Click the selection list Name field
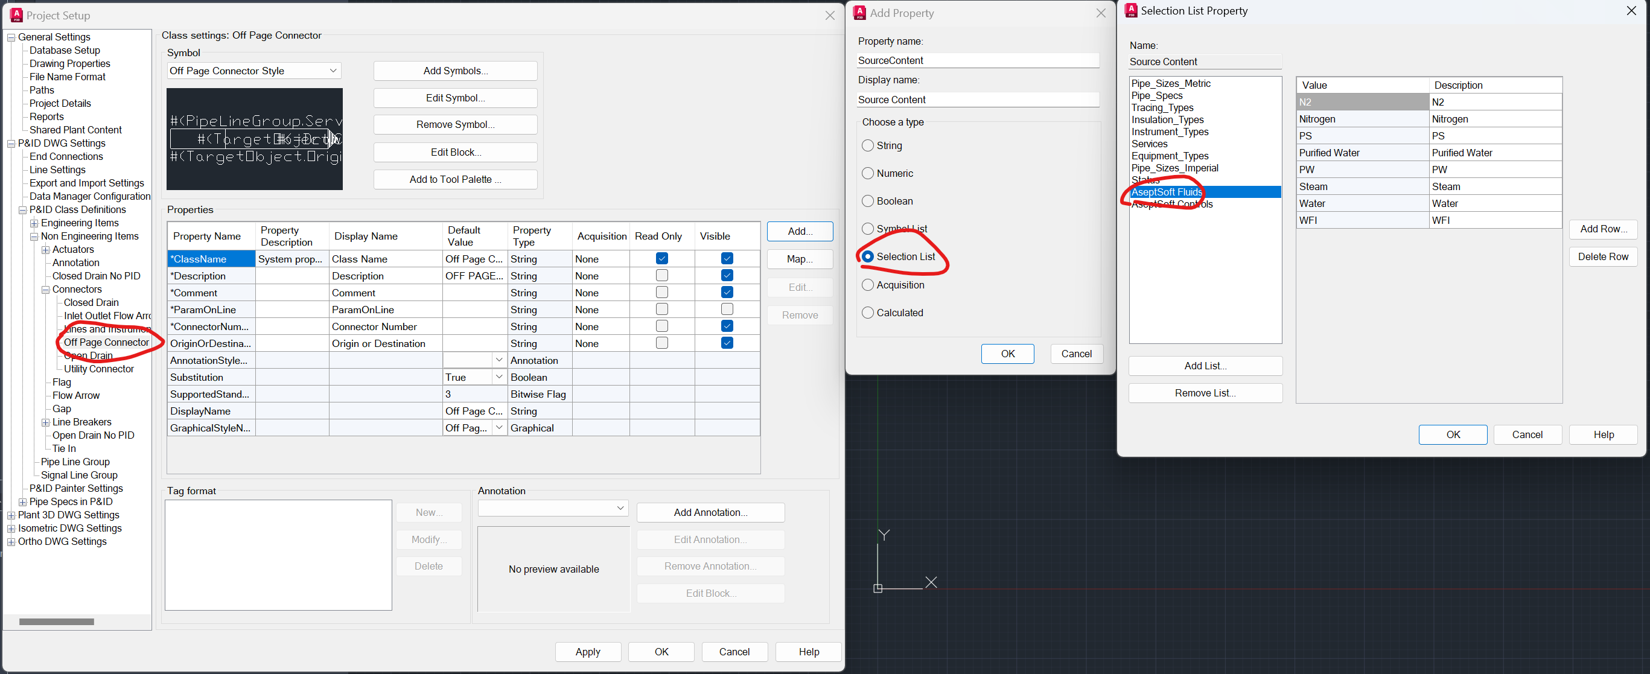The width and height of the screenshot is (1650, 674). (1204, 62)
